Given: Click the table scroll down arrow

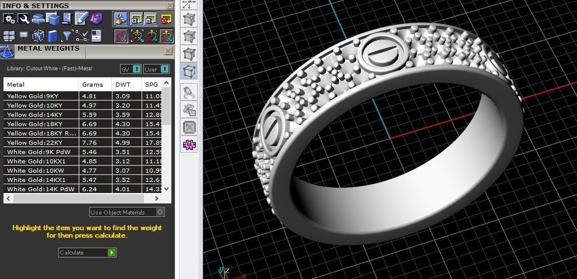Looking at the screenshot, I should [166, 189].
